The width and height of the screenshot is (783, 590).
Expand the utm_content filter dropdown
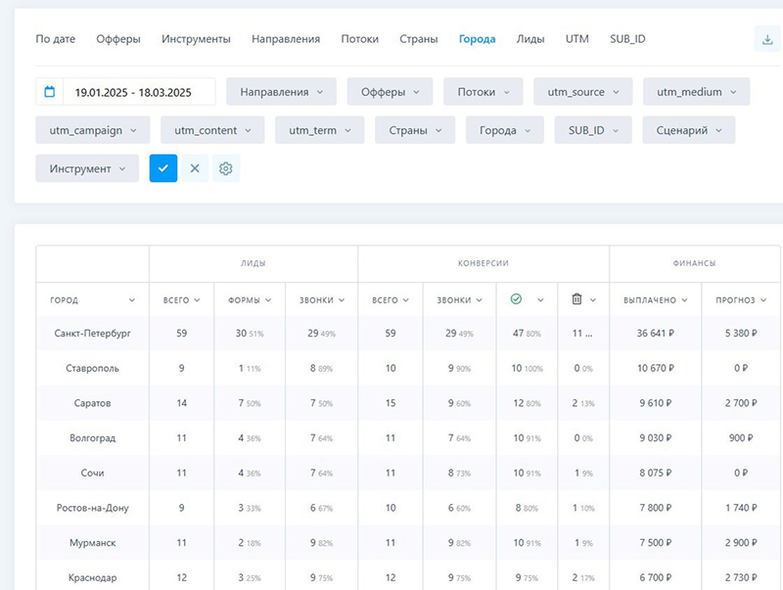pos(212,130)
